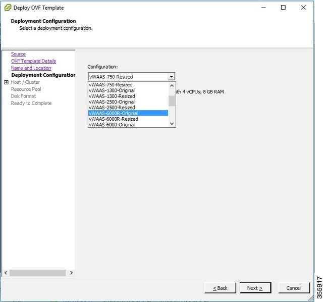Click the dropdown list scroll up arrow
The image size is (324, 302).
pyautogui.click(x=172, y=85)
